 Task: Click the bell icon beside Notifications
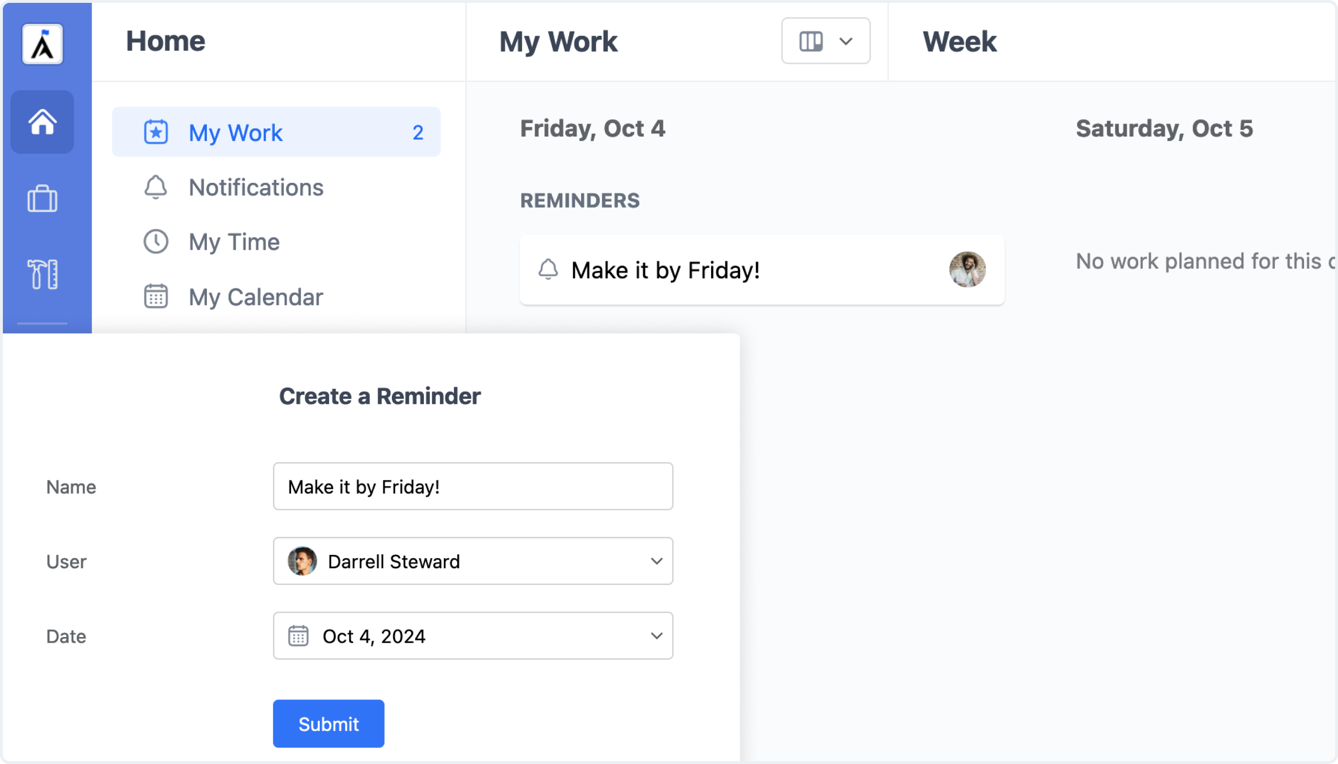tap(155, 187)
